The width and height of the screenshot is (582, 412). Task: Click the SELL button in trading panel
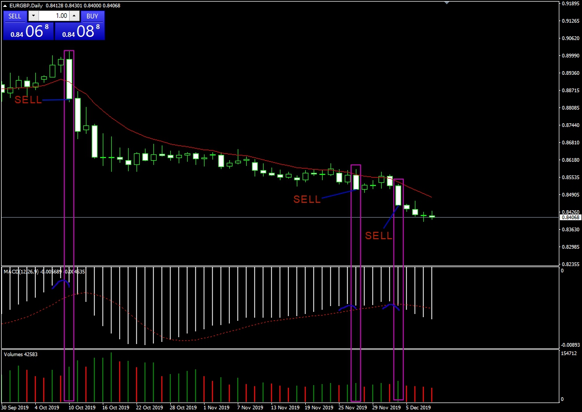coord(15,16)
